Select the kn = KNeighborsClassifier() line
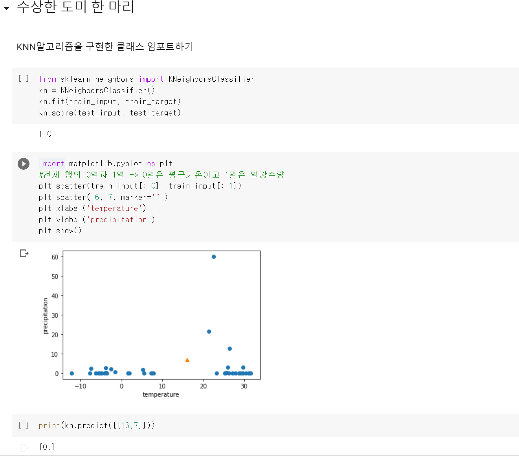This screenshot has width=519, height=456. [97, 91]
